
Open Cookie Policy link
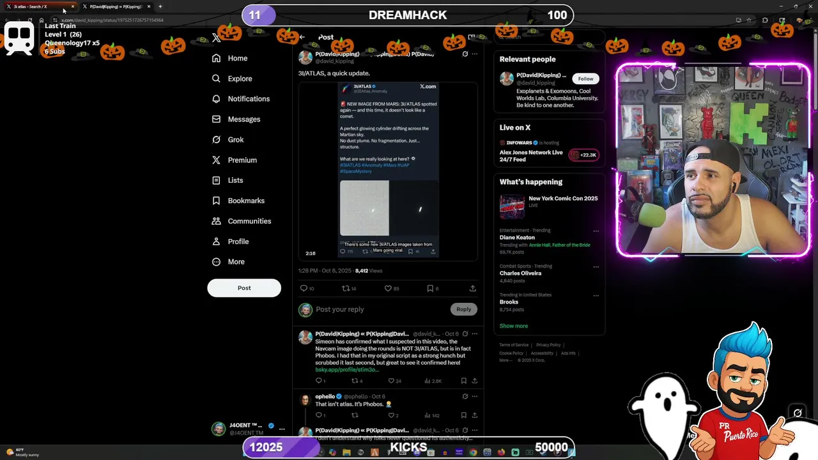[511, 353]
